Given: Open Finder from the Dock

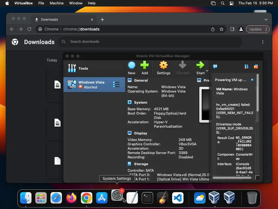Looking at the screenshot, I should tap(26, 198).
